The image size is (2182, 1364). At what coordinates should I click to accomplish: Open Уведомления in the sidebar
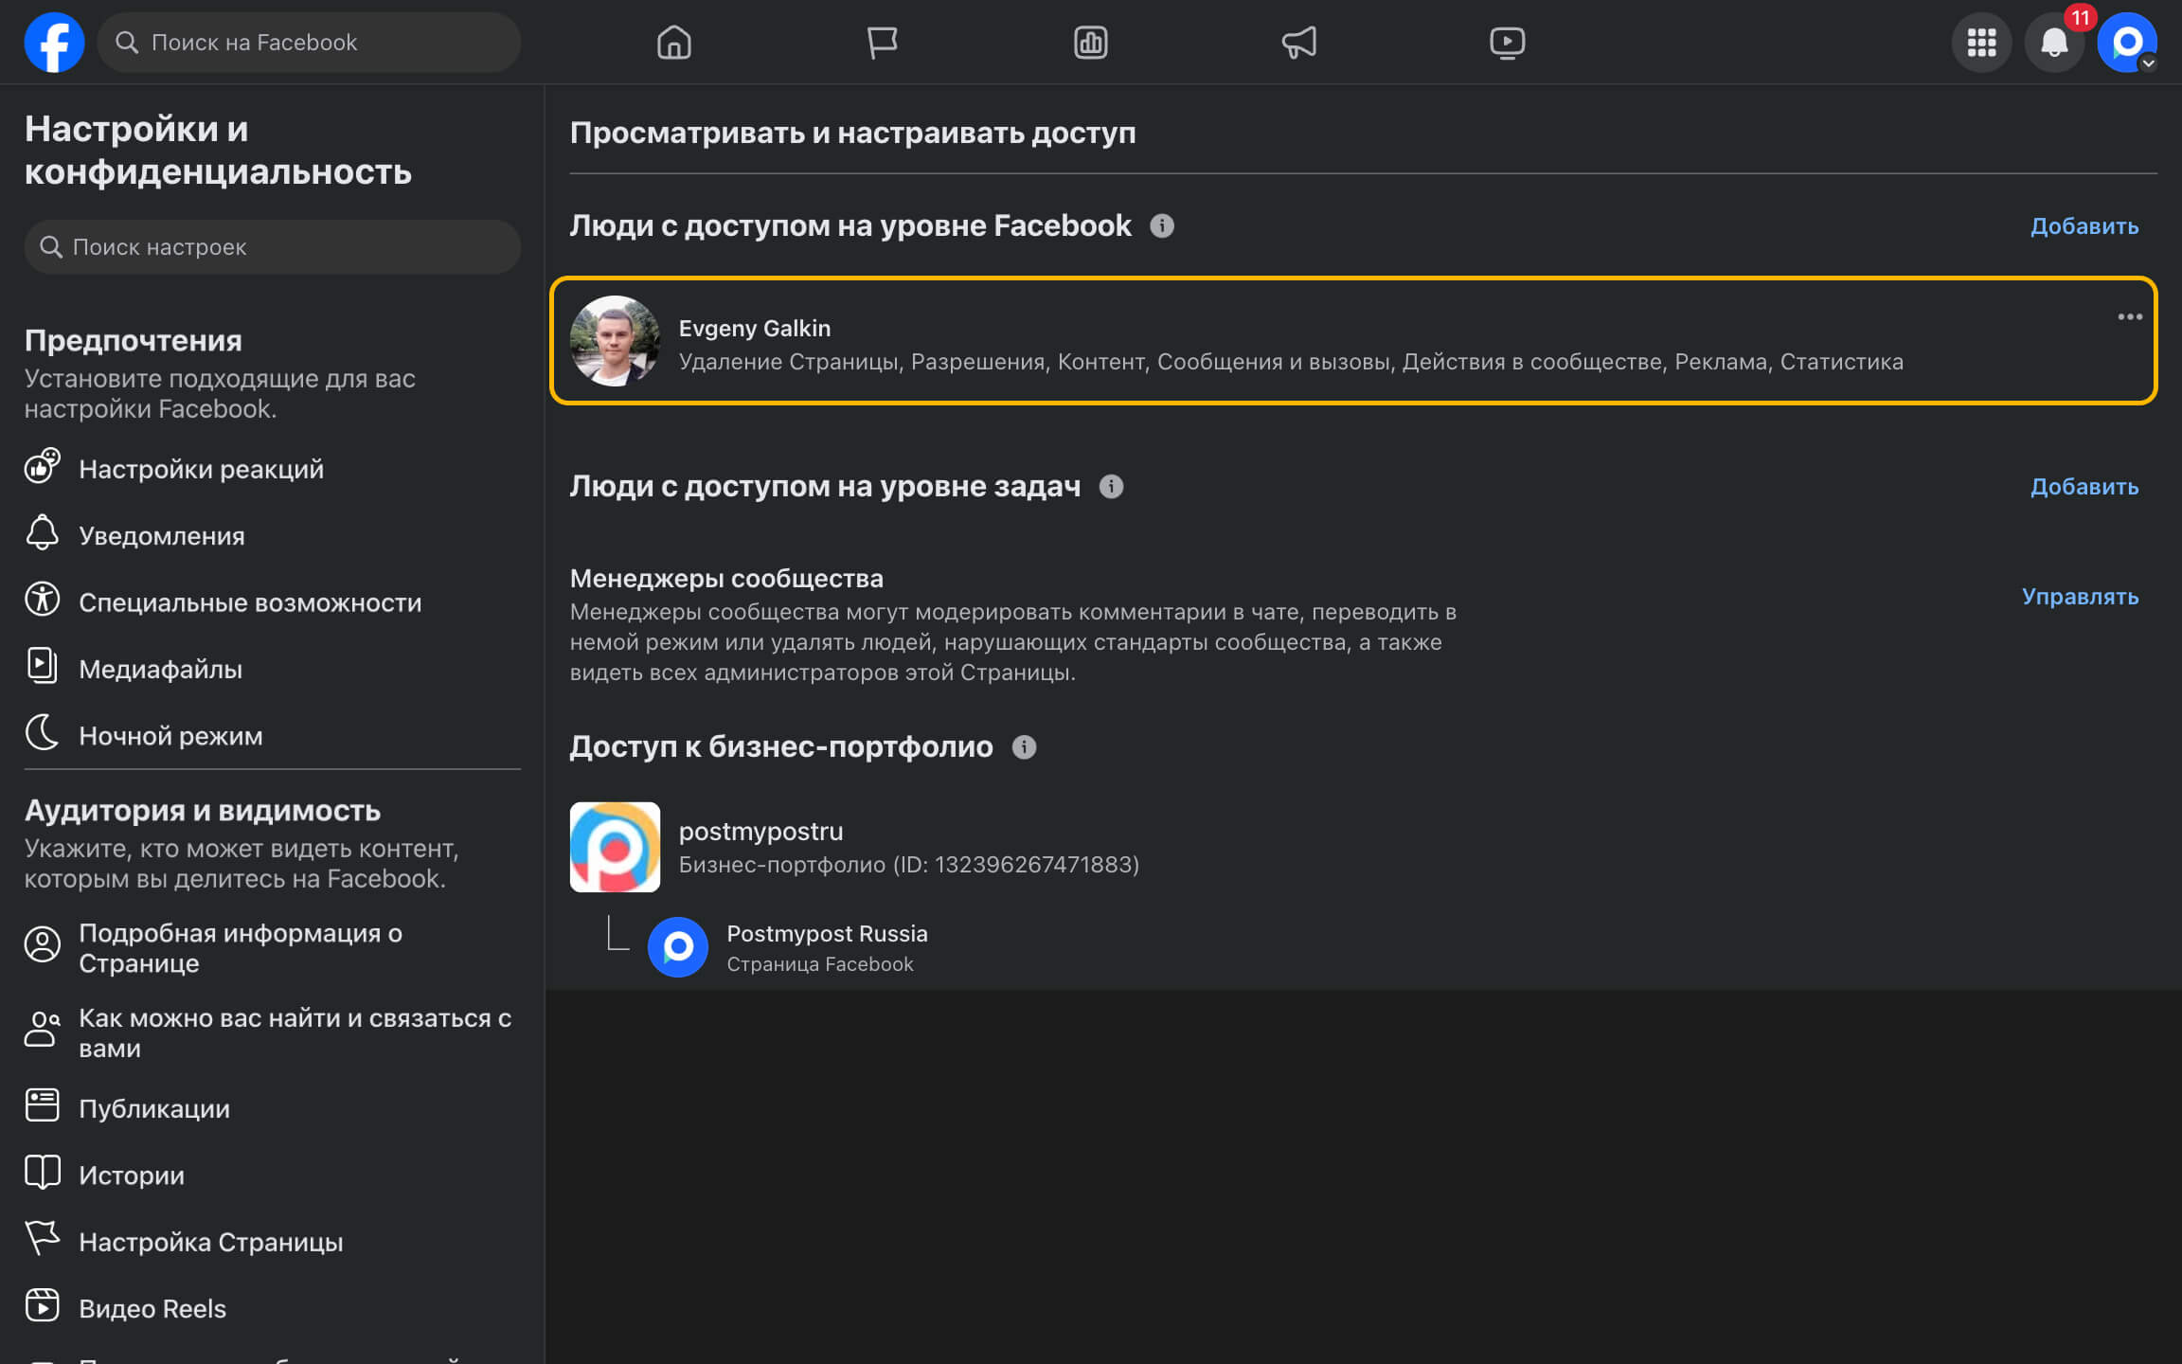161,536
